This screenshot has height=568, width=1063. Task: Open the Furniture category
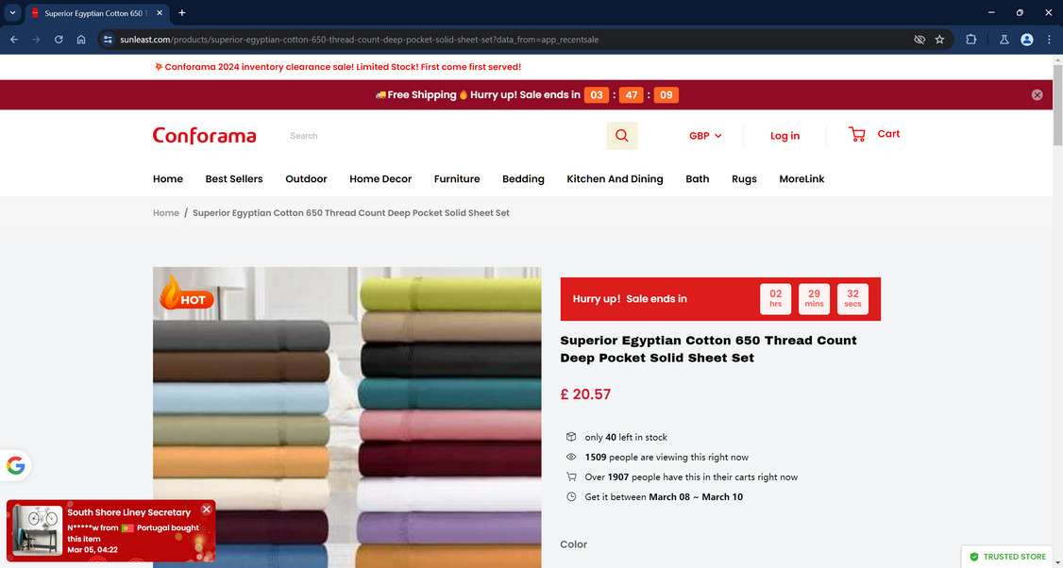[457, 179]
